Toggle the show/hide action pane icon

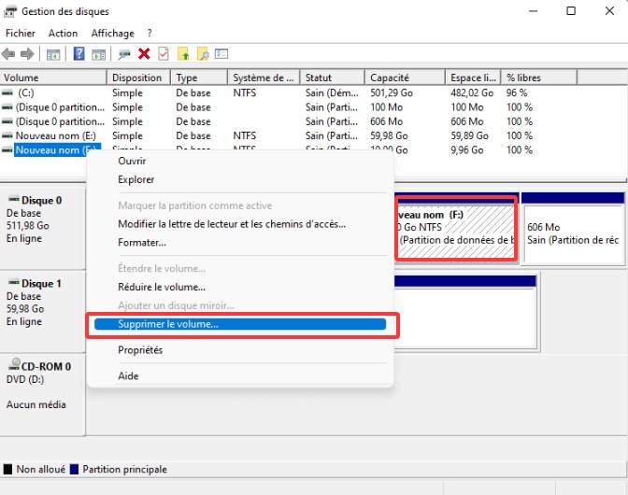(98, 54)
